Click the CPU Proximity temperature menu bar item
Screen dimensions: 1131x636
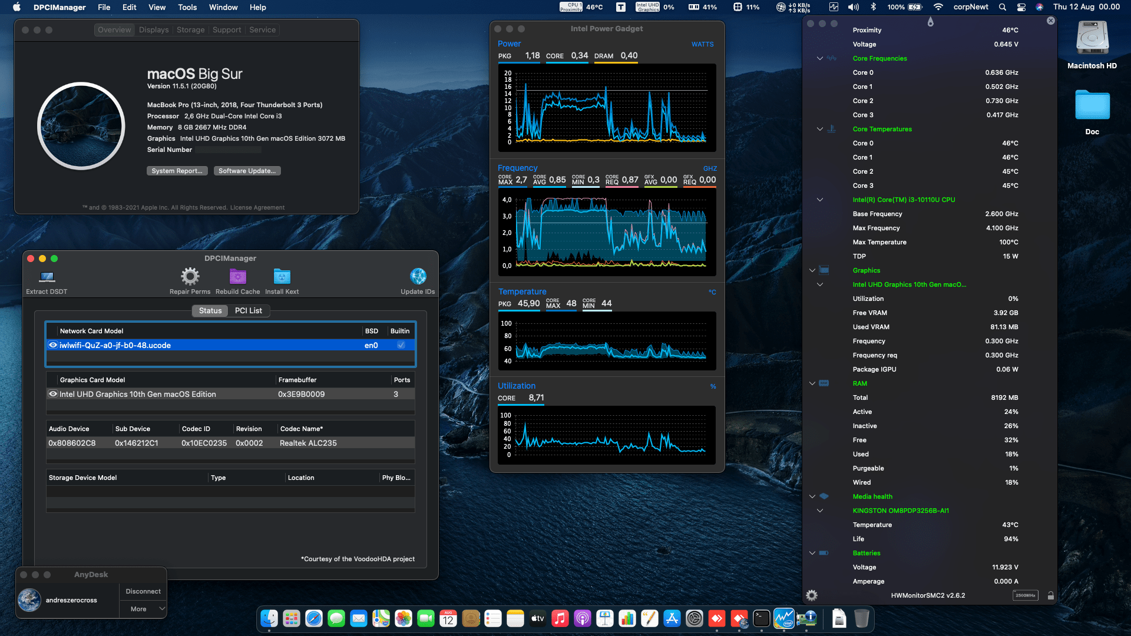coord(581,7)
